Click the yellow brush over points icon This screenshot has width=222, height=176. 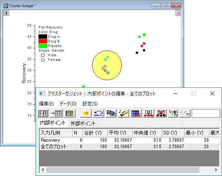click(124, 113)
